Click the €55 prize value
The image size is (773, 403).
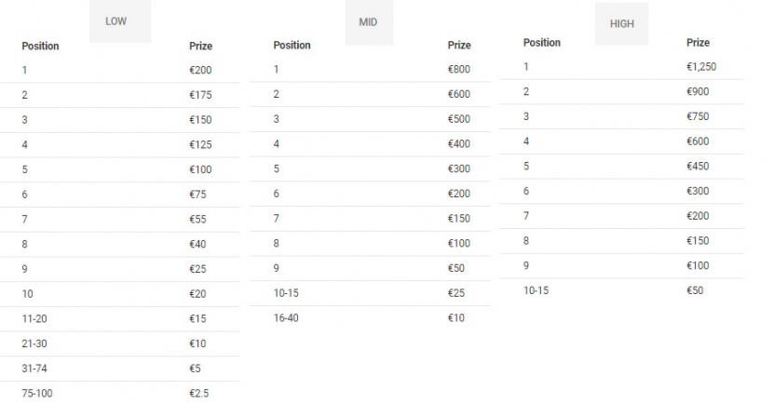pyautogui.click(x=197, y=219)
